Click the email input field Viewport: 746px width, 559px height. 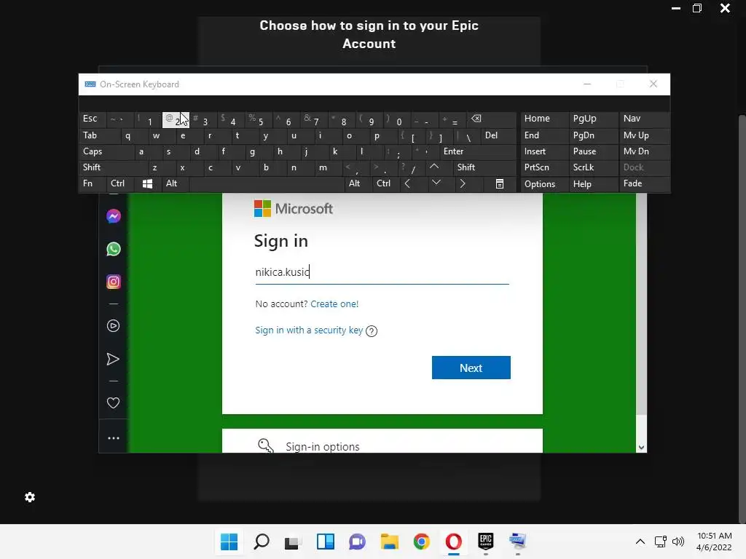click(382, 272)
